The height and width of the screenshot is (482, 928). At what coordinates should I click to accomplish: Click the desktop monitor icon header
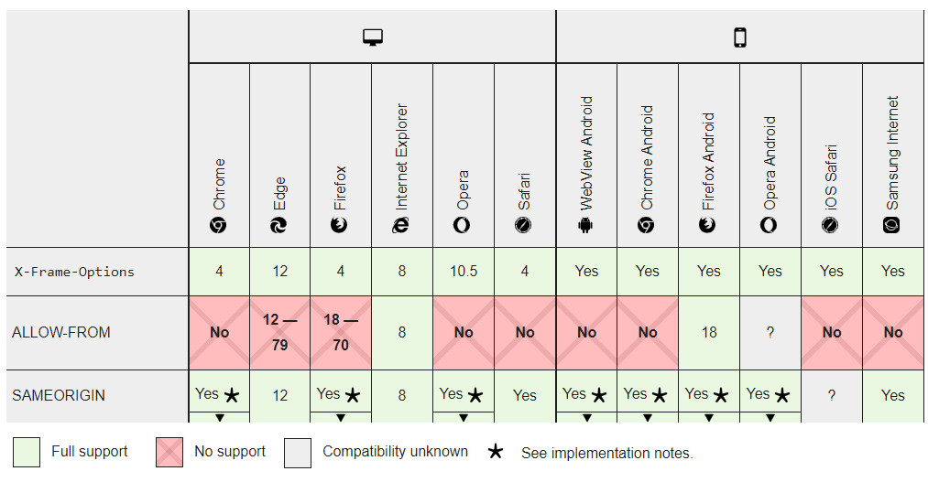(x=372, y=37)
